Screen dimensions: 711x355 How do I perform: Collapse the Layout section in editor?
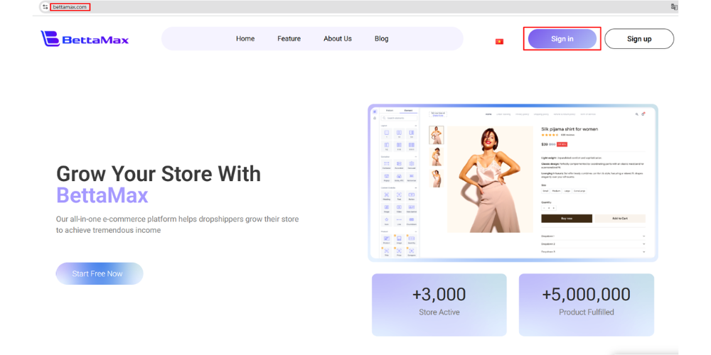tap(416, 126)
